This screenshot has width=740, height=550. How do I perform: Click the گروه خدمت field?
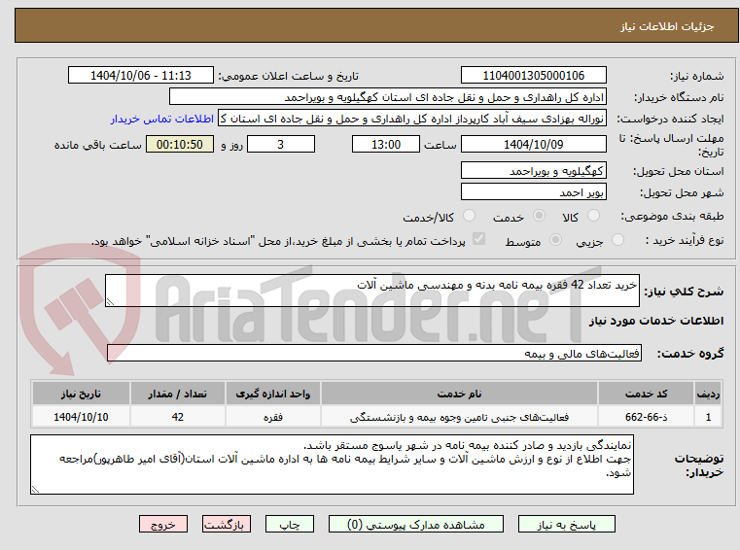(x=374, y=353)
